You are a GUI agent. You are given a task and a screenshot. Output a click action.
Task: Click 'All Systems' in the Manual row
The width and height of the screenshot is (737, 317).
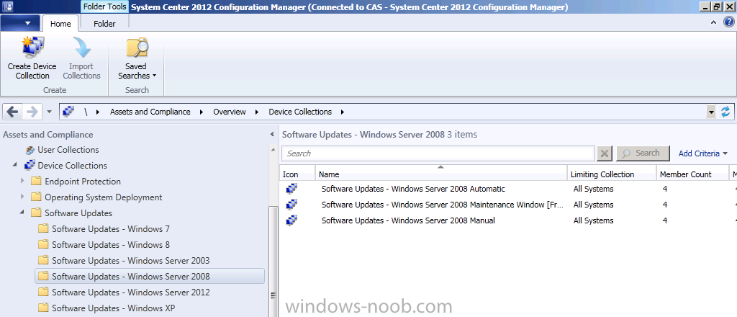pos(593,220)
